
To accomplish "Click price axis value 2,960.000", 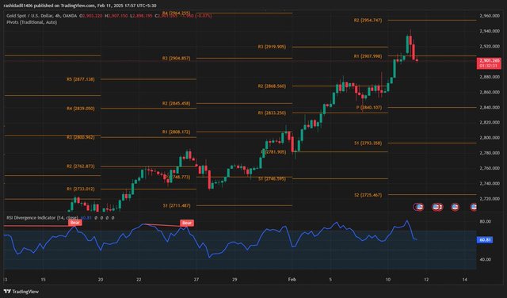I will (x=490, y=16).
